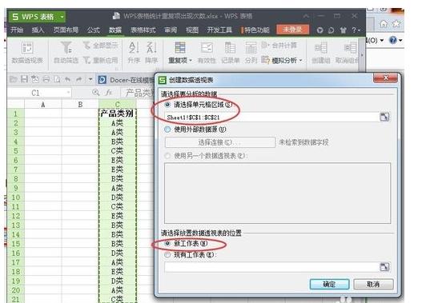Click the existing worksheet location input field
Screen dimensions: 422x303
[x=271, y=267]
